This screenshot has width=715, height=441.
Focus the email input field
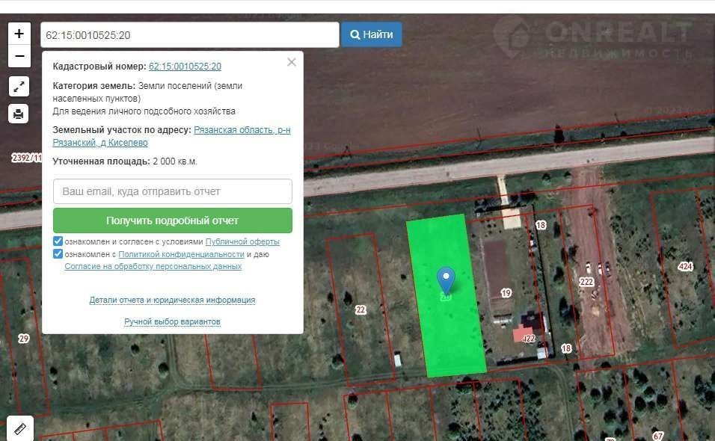[x=172, y=191]
